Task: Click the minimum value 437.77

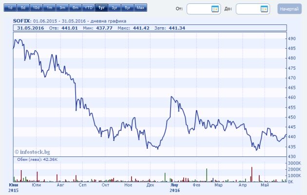Action: (104, 28)
